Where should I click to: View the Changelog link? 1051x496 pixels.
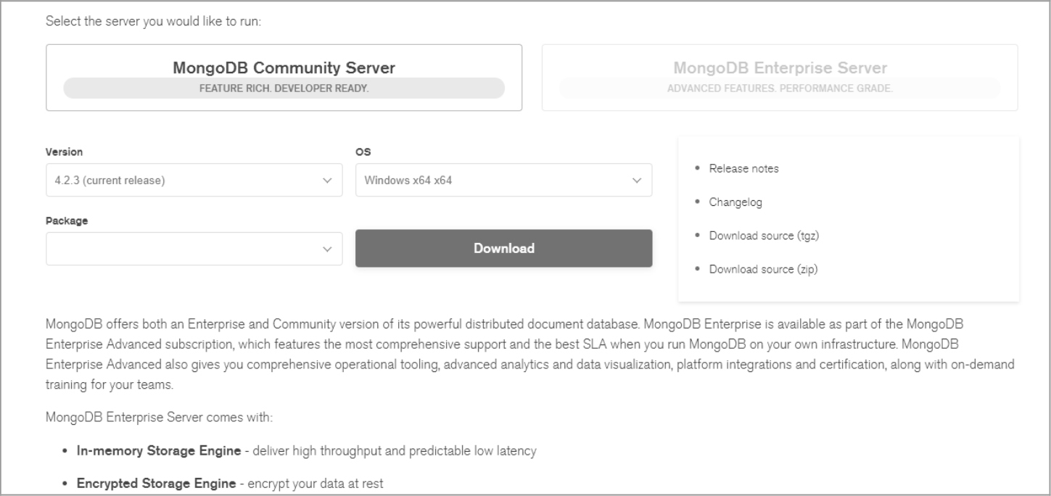(x=735, y=202)
